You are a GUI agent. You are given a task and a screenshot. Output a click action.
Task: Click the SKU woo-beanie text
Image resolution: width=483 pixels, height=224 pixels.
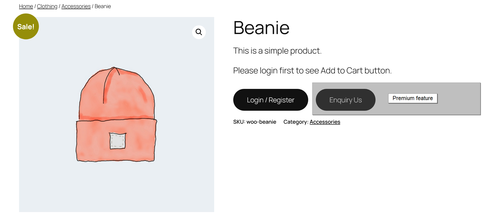(255, 122)
